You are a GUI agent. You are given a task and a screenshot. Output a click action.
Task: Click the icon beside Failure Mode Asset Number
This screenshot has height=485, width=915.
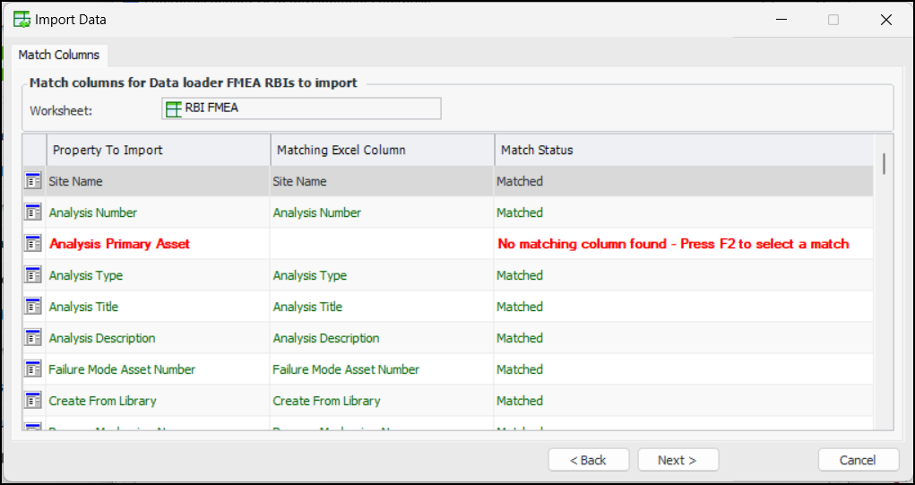pyautogui.click(x=33, y=369)
